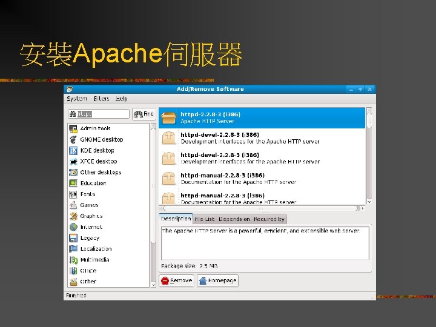Open the Multimedia category icon
This screenshot has width=436, height=327.
tap(73, 260)
